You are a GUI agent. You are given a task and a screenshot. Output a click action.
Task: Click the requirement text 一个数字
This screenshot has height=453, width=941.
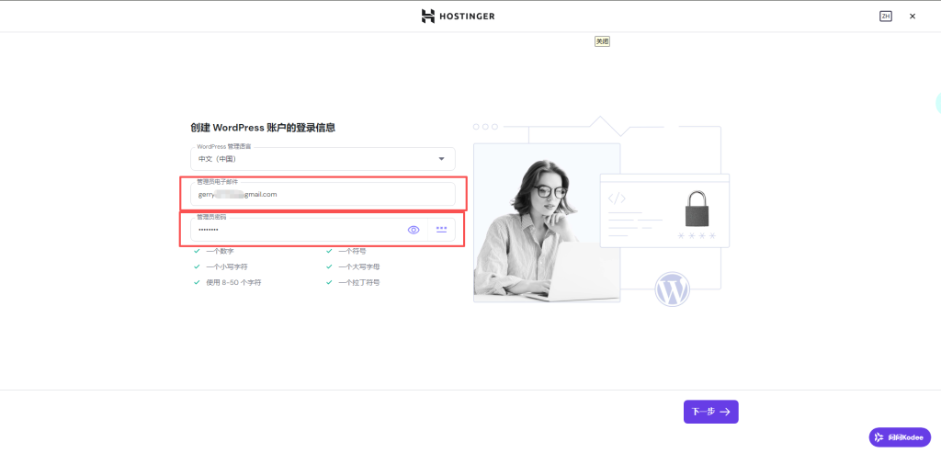click(220, 251)
